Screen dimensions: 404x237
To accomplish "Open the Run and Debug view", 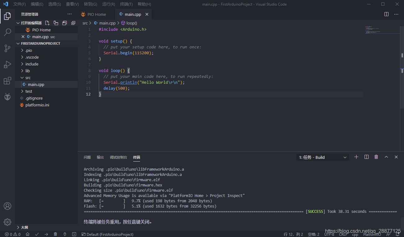I will pos(7,64).
